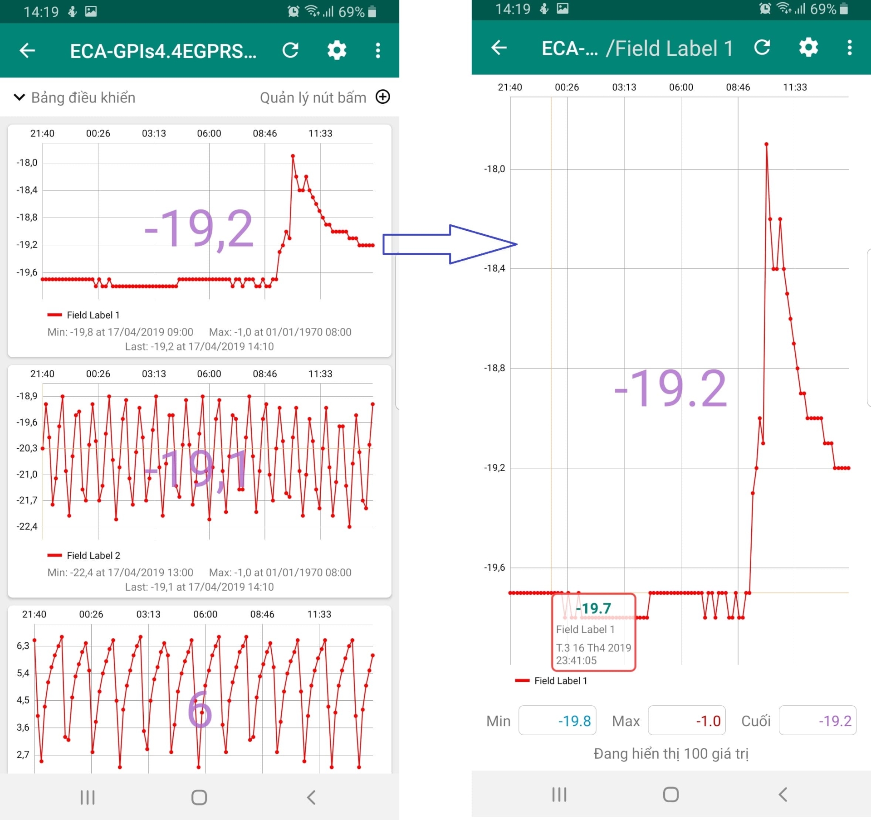
Task: Tap image notification icon in left status bar
Action: coord(91,11)
